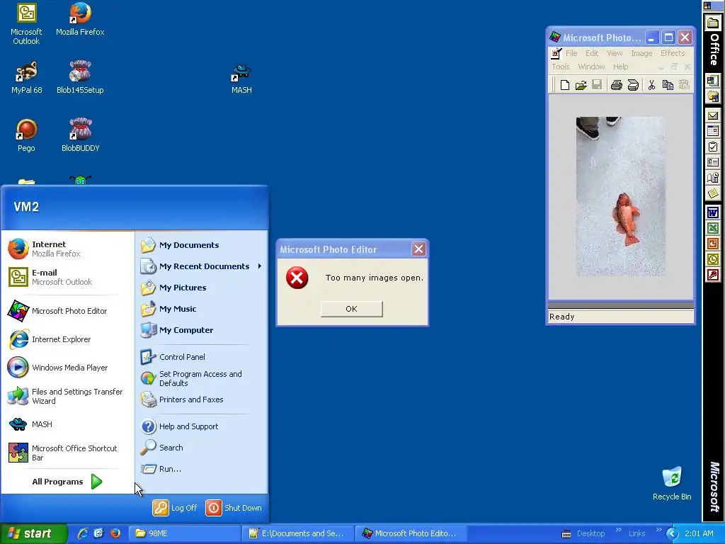725x544 pixels.
Task: Launch Microsoft Word from Office Shortcut Bar
Action: click(712, 212)
